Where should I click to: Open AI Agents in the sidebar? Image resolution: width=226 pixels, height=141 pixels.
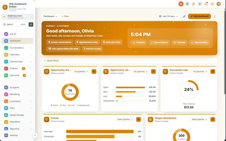click(18, 87)
